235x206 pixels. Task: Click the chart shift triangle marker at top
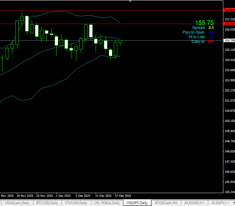tap(130, 1)
